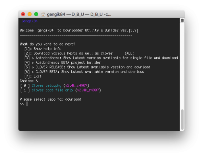Click the terminal input cursor after '>>'
The height and width of the screenshot is (157, 203).
tap(27, 104)
